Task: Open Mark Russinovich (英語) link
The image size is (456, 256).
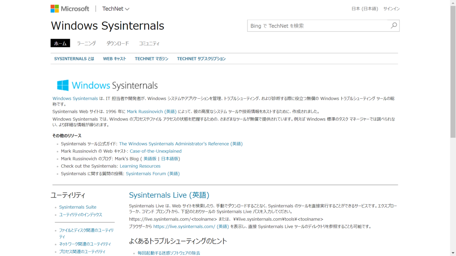Action: (x=152, y=112)
